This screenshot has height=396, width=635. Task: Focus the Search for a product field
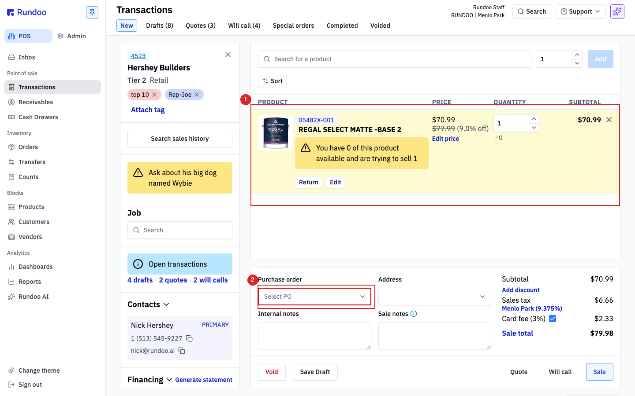pos(395,59)
